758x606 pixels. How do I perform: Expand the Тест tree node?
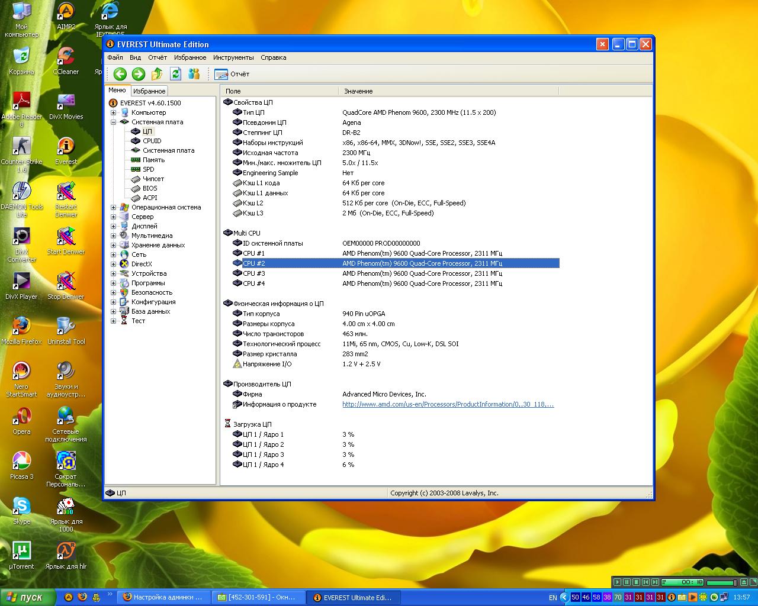(113, 321)
